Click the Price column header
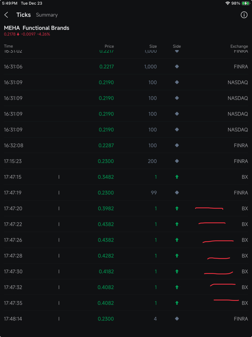Viewport: 252px width, 337px height. point(109,46)
